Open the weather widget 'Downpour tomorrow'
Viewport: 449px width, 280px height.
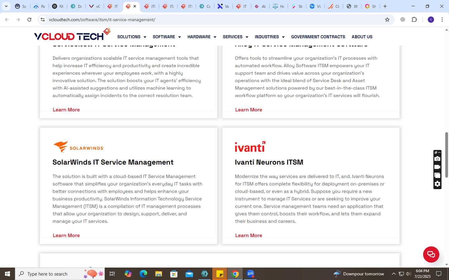pyautogui.click(x=359, y=274)
